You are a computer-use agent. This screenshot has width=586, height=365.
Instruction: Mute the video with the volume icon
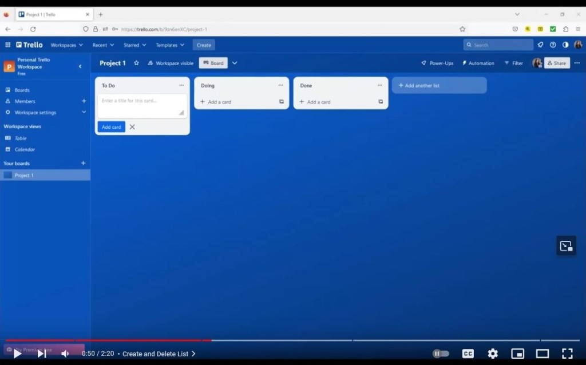point(65,354)
